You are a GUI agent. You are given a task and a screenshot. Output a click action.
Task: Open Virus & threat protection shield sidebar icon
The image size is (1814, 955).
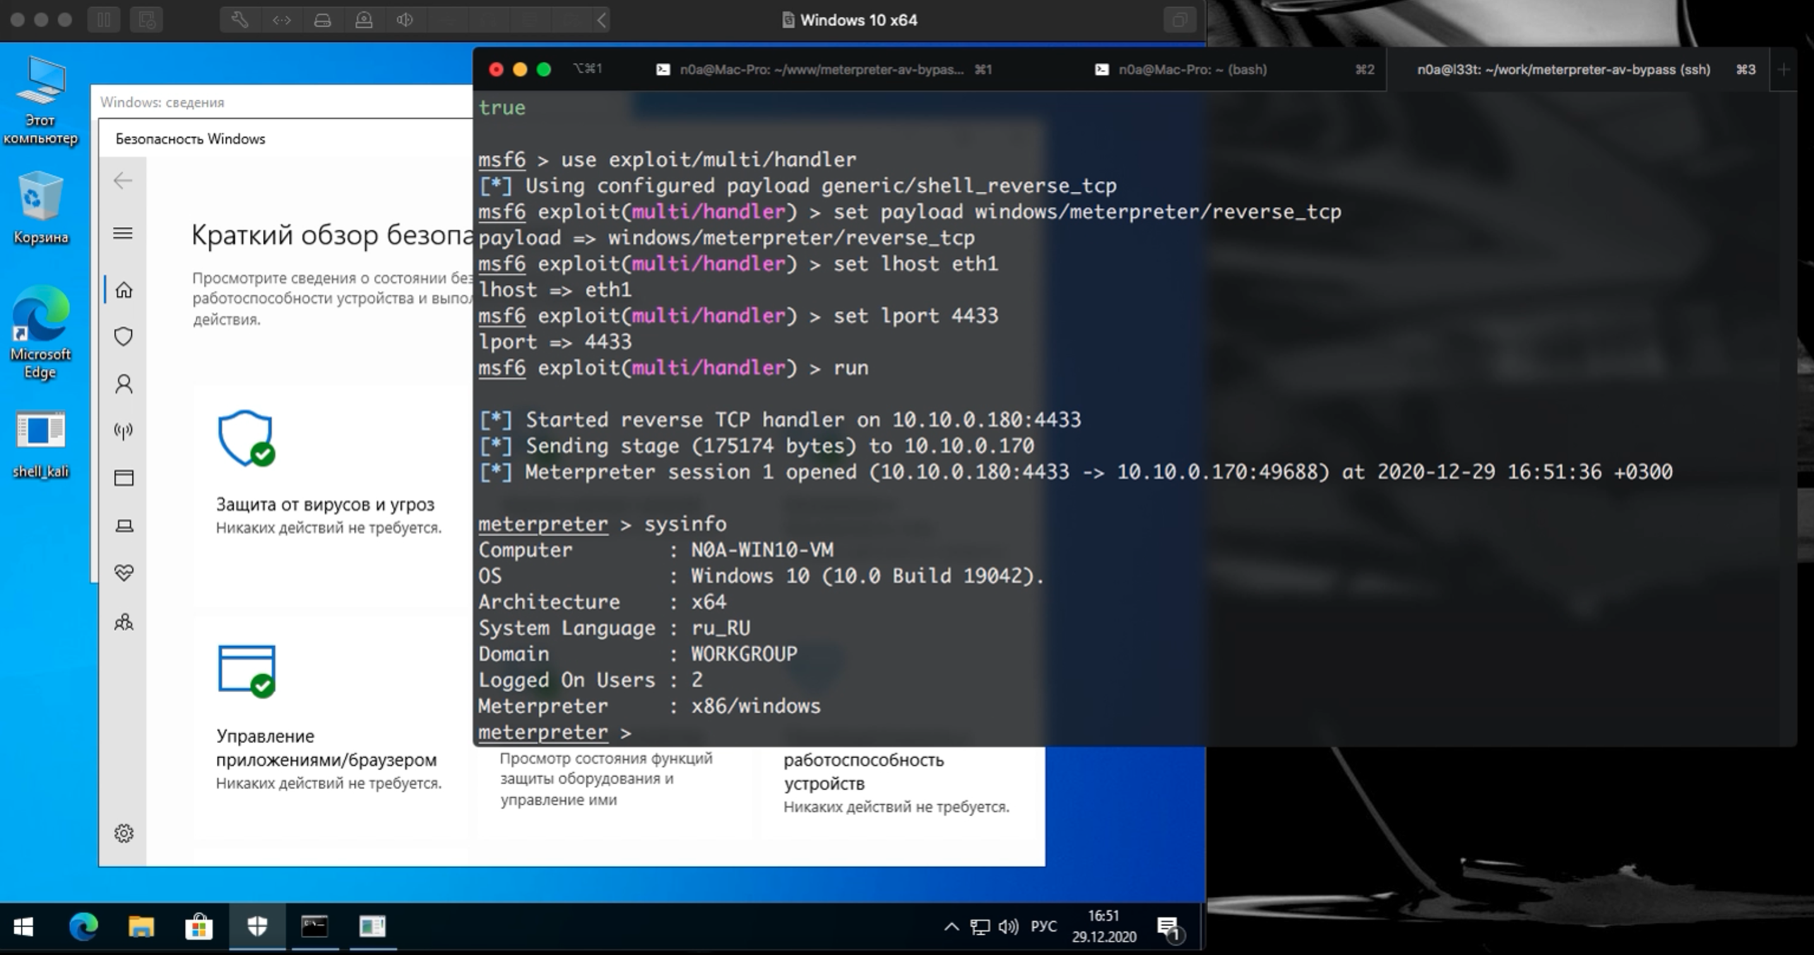pos(123,336)
